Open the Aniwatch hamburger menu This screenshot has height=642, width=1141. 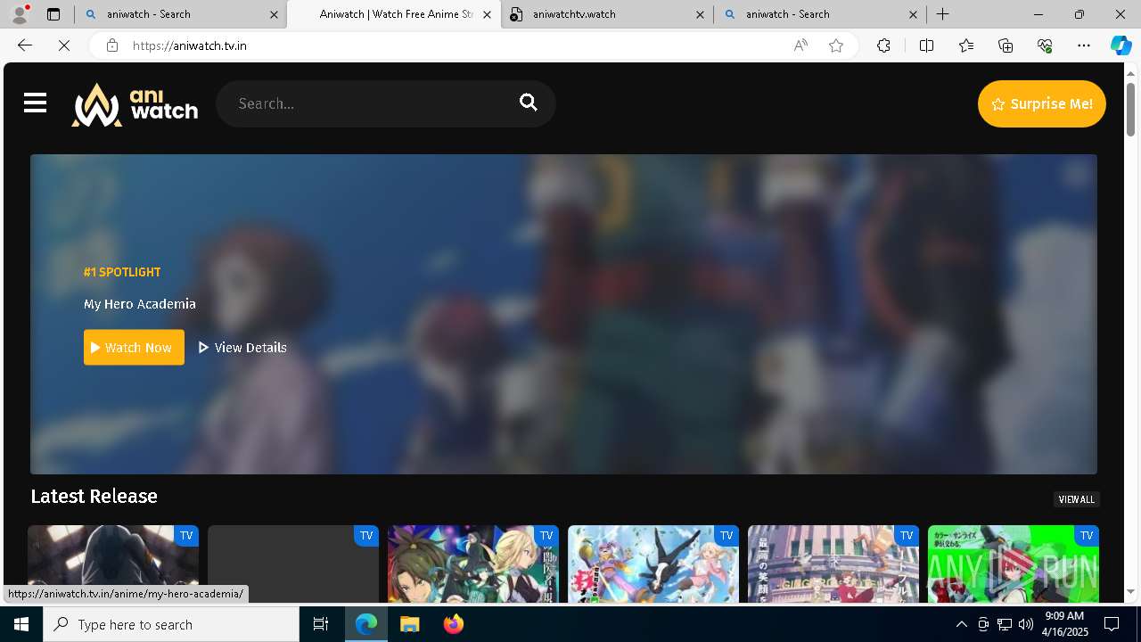[35, 103]
